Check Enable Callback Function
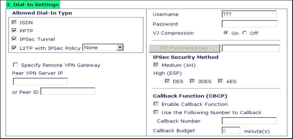 (156, 104)
